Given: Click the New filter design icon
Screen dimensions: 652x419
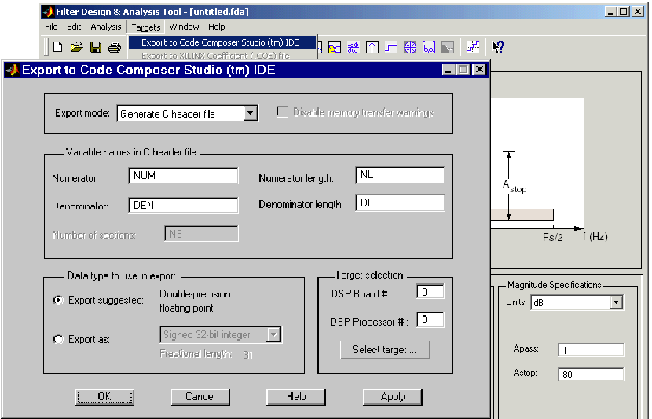Looking at the screenshot, I should pyautogui.click(x=58, y=47).
